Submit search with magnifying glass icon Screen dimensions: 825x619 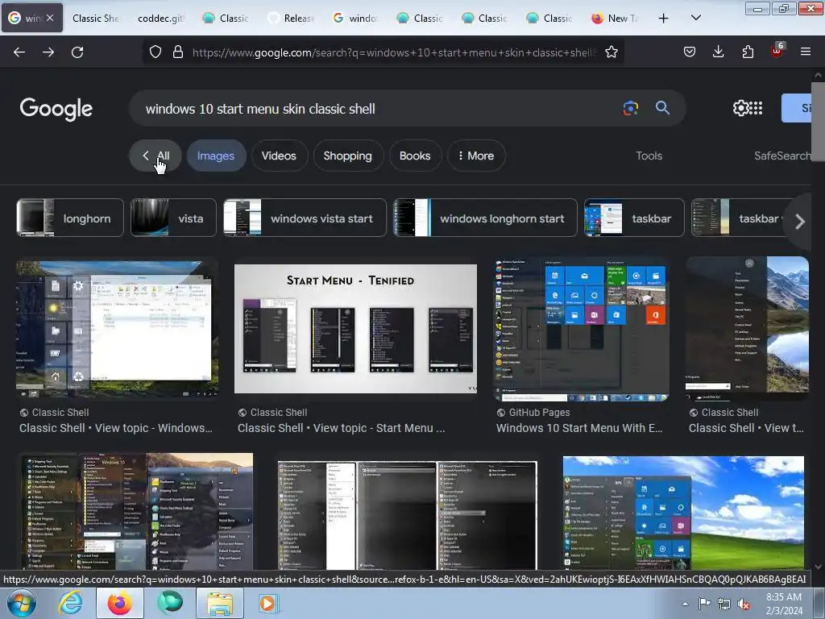click(662, 109)
